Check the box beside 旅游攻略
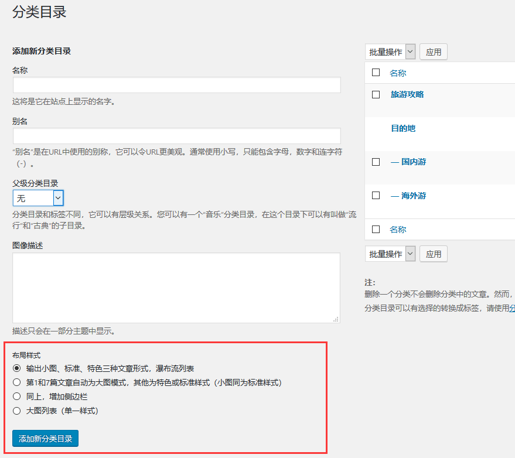515x458 pixels. click(x=376, y=94)
